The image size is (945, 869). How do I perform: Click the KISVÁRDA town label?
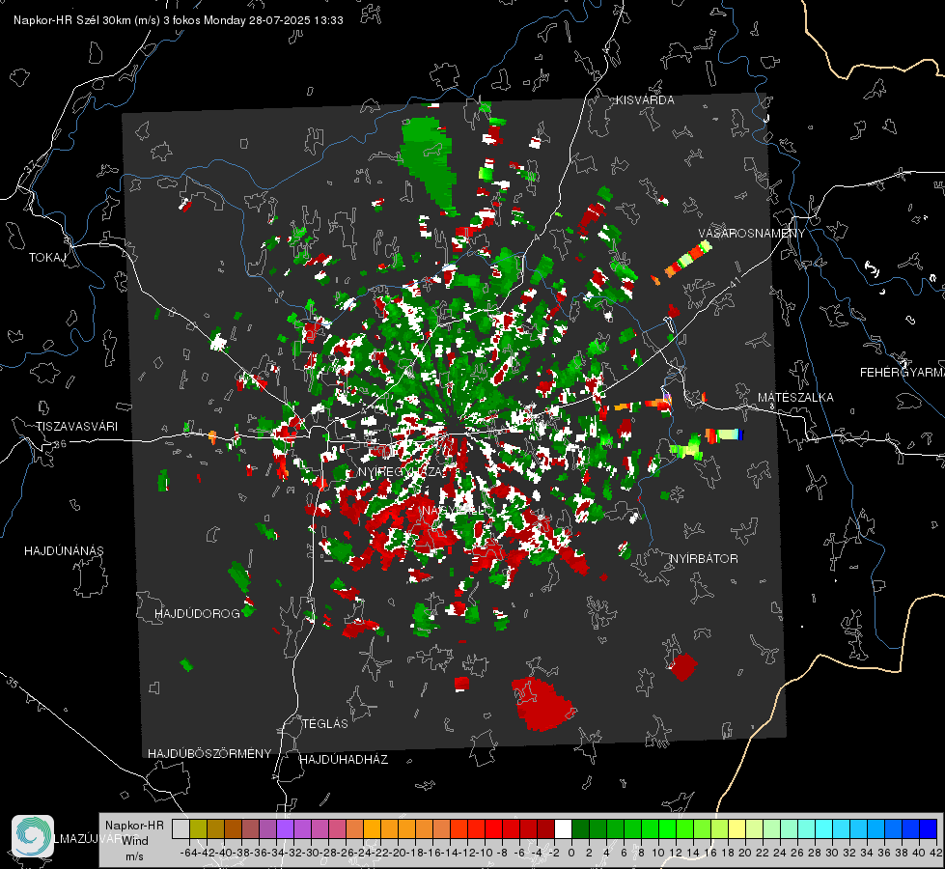pos(645,100)
